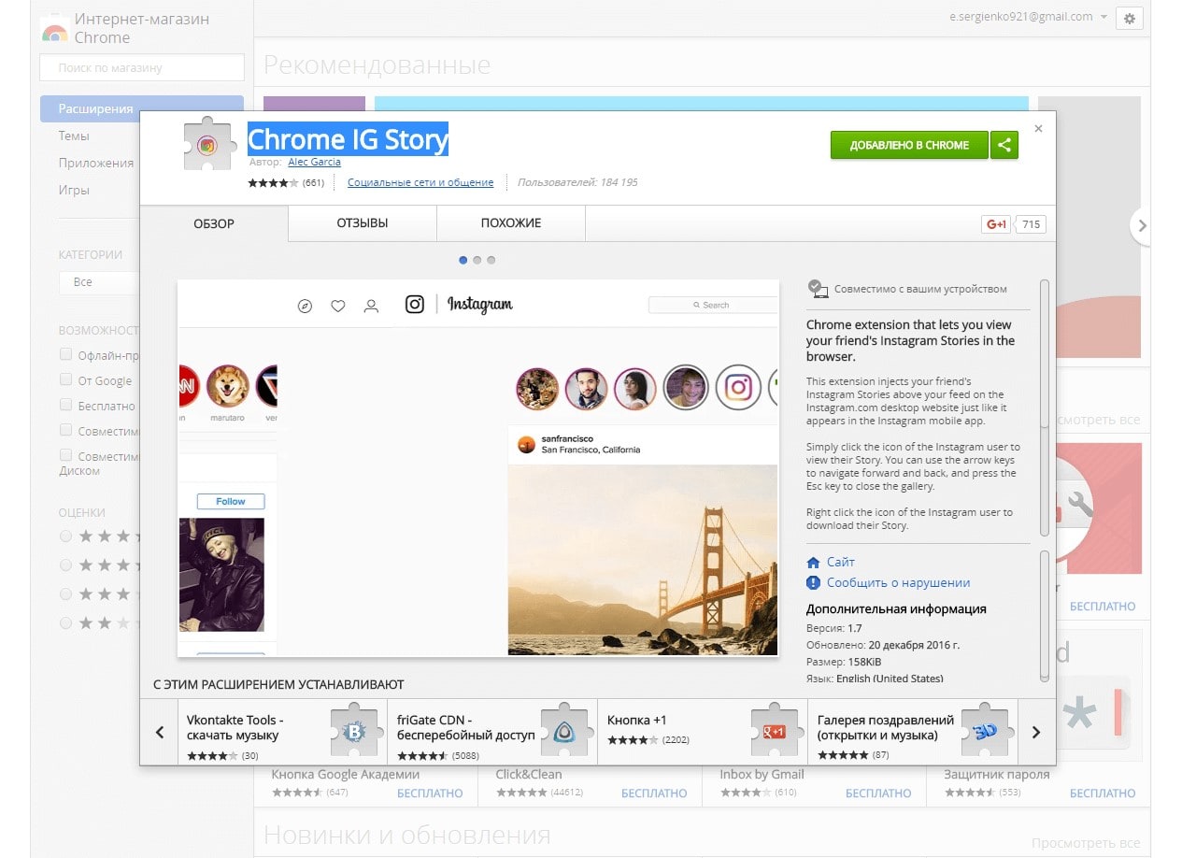Open Социальные сети и общение category link
This screenshot has height=858, width=1196.
pyautogui.click(x=420, y=182)
